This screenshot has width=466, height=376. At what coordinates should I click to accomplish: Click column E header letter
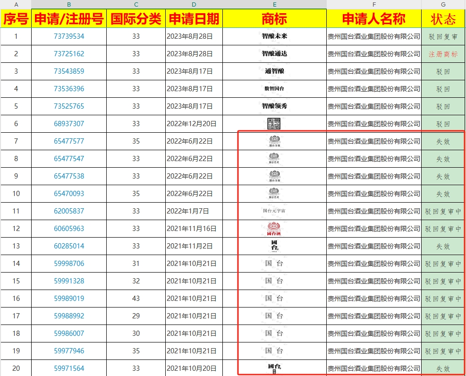274,4
